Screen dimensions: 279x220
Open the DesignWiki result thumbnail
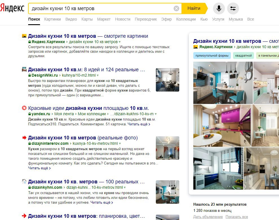coord(167,80)
